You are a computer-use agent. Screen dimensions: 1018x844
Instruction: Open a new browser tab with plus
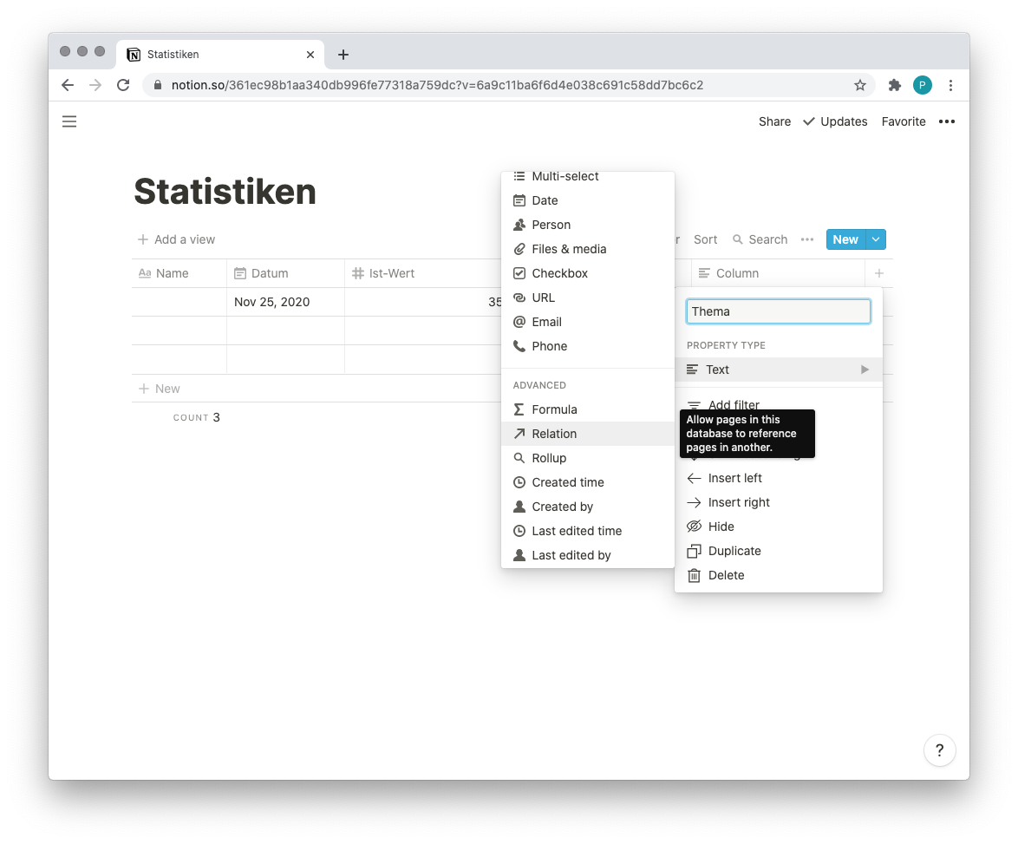343,55
